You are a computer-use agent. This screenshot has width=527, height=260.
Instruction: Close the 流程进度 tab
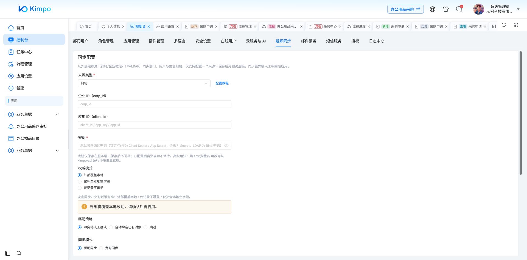369,27
